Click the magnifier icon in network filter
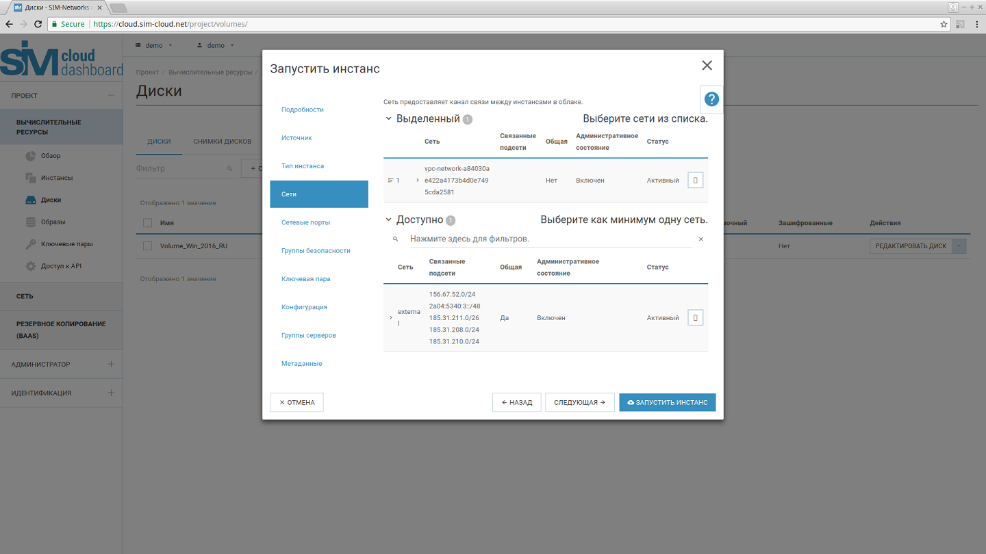 pyautogui.click(x=395, y=239)
